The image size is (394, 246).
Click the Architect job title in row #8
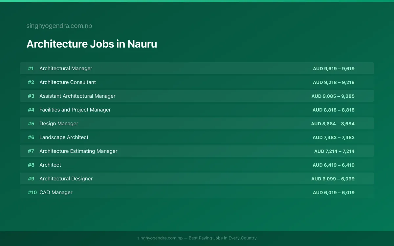(x=50, y=165)
